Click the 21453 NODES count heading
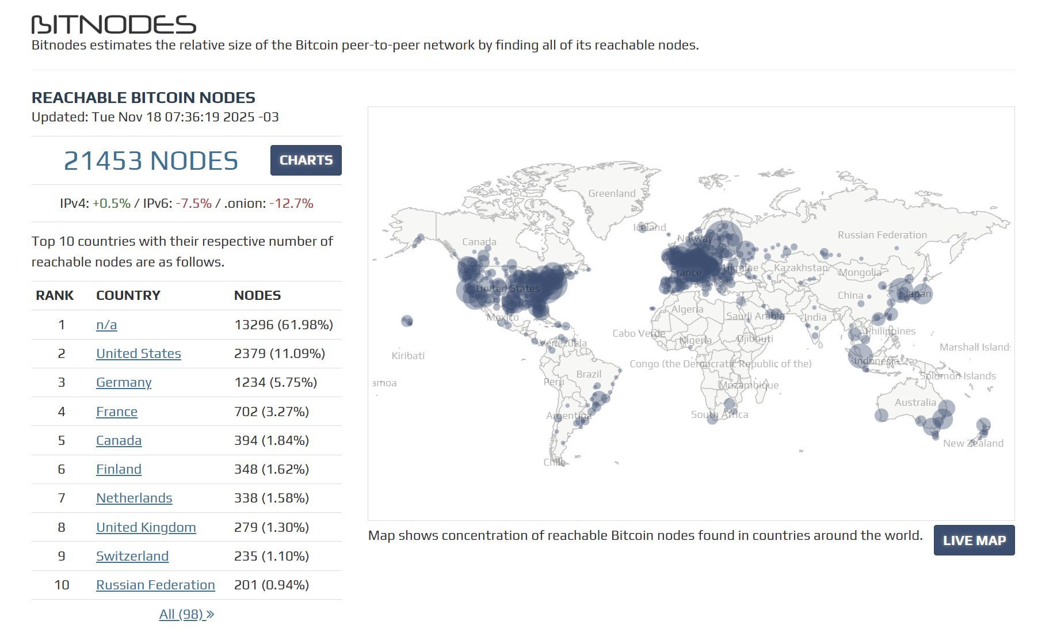 pyautogui.click(x=151, y=161)
